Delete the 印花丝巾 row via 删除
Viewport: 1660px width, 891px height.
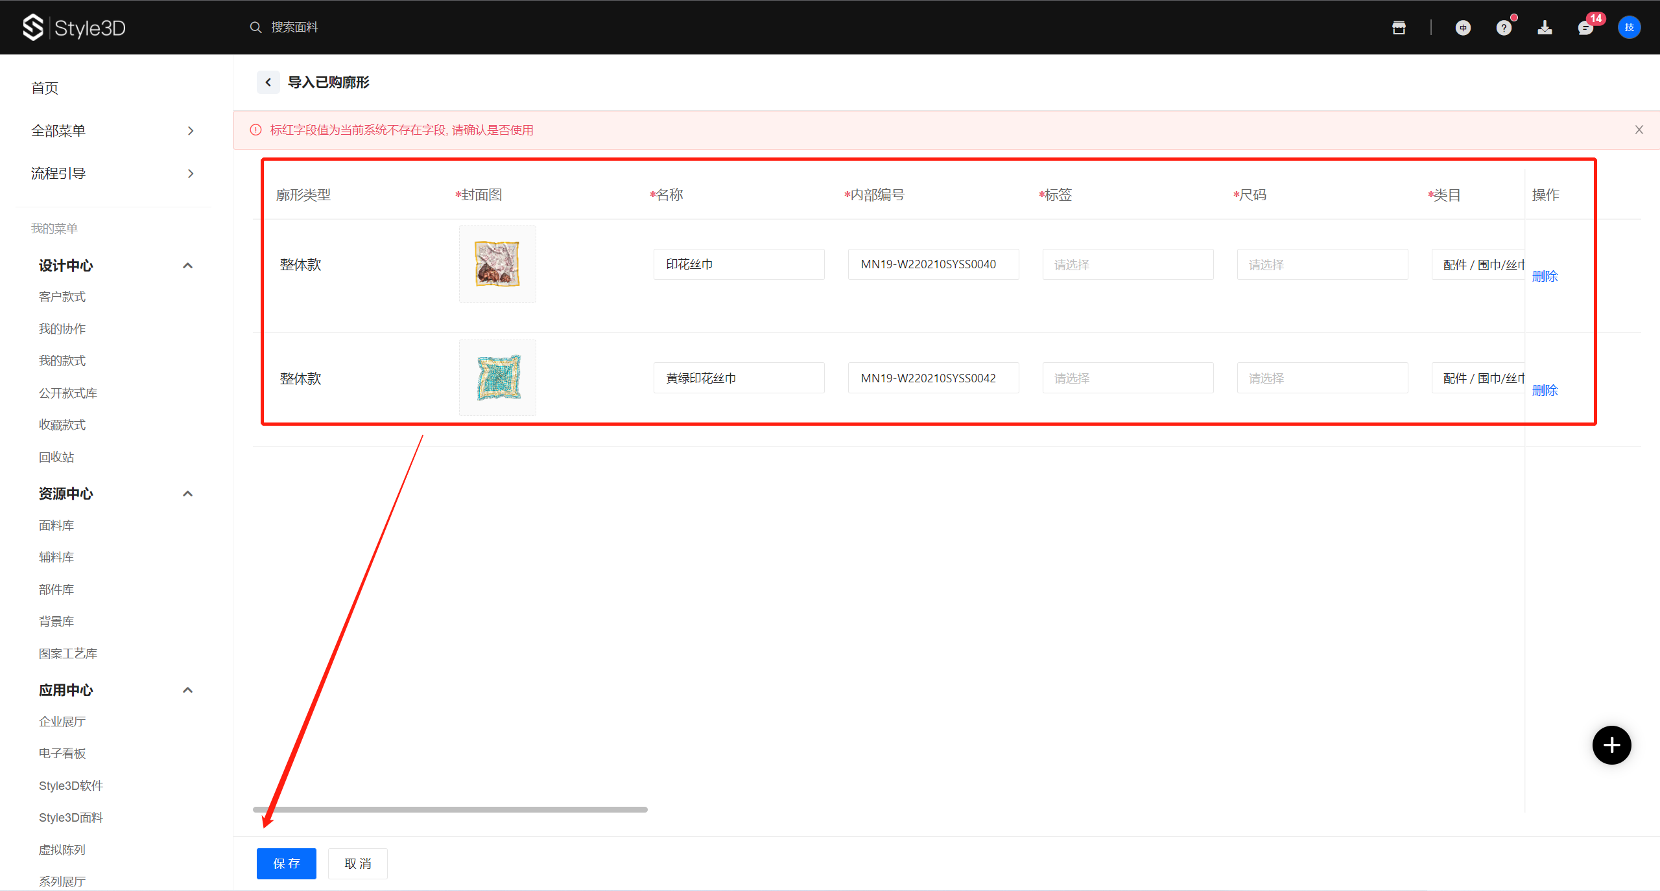1545,277
